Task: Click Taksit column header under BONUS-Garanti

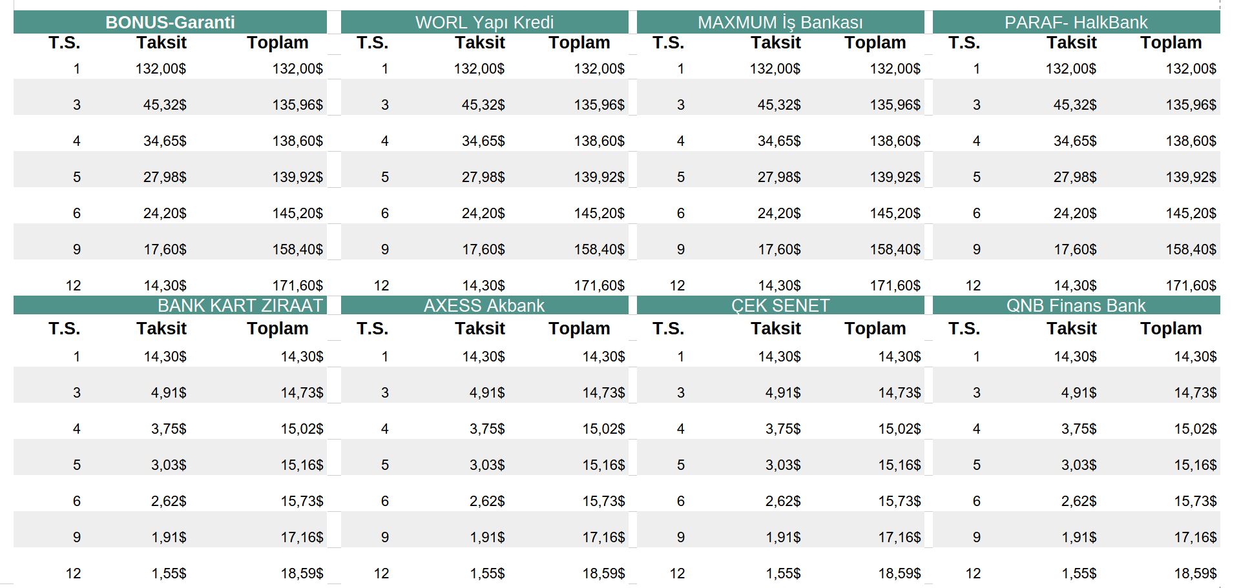Action: point(162,43)
